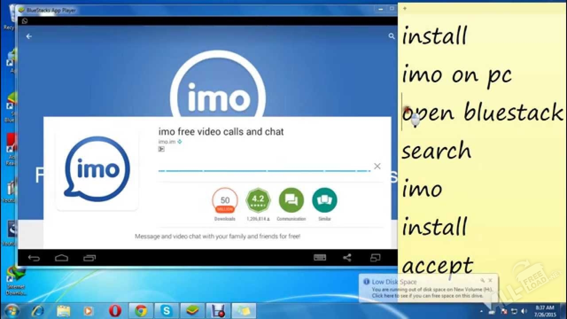Image resolution: width=567 pixels, height=319 pixels.
Task: Click the BlueStacks full screen icon
Action: pyautogui.click(x=375, y=257)
